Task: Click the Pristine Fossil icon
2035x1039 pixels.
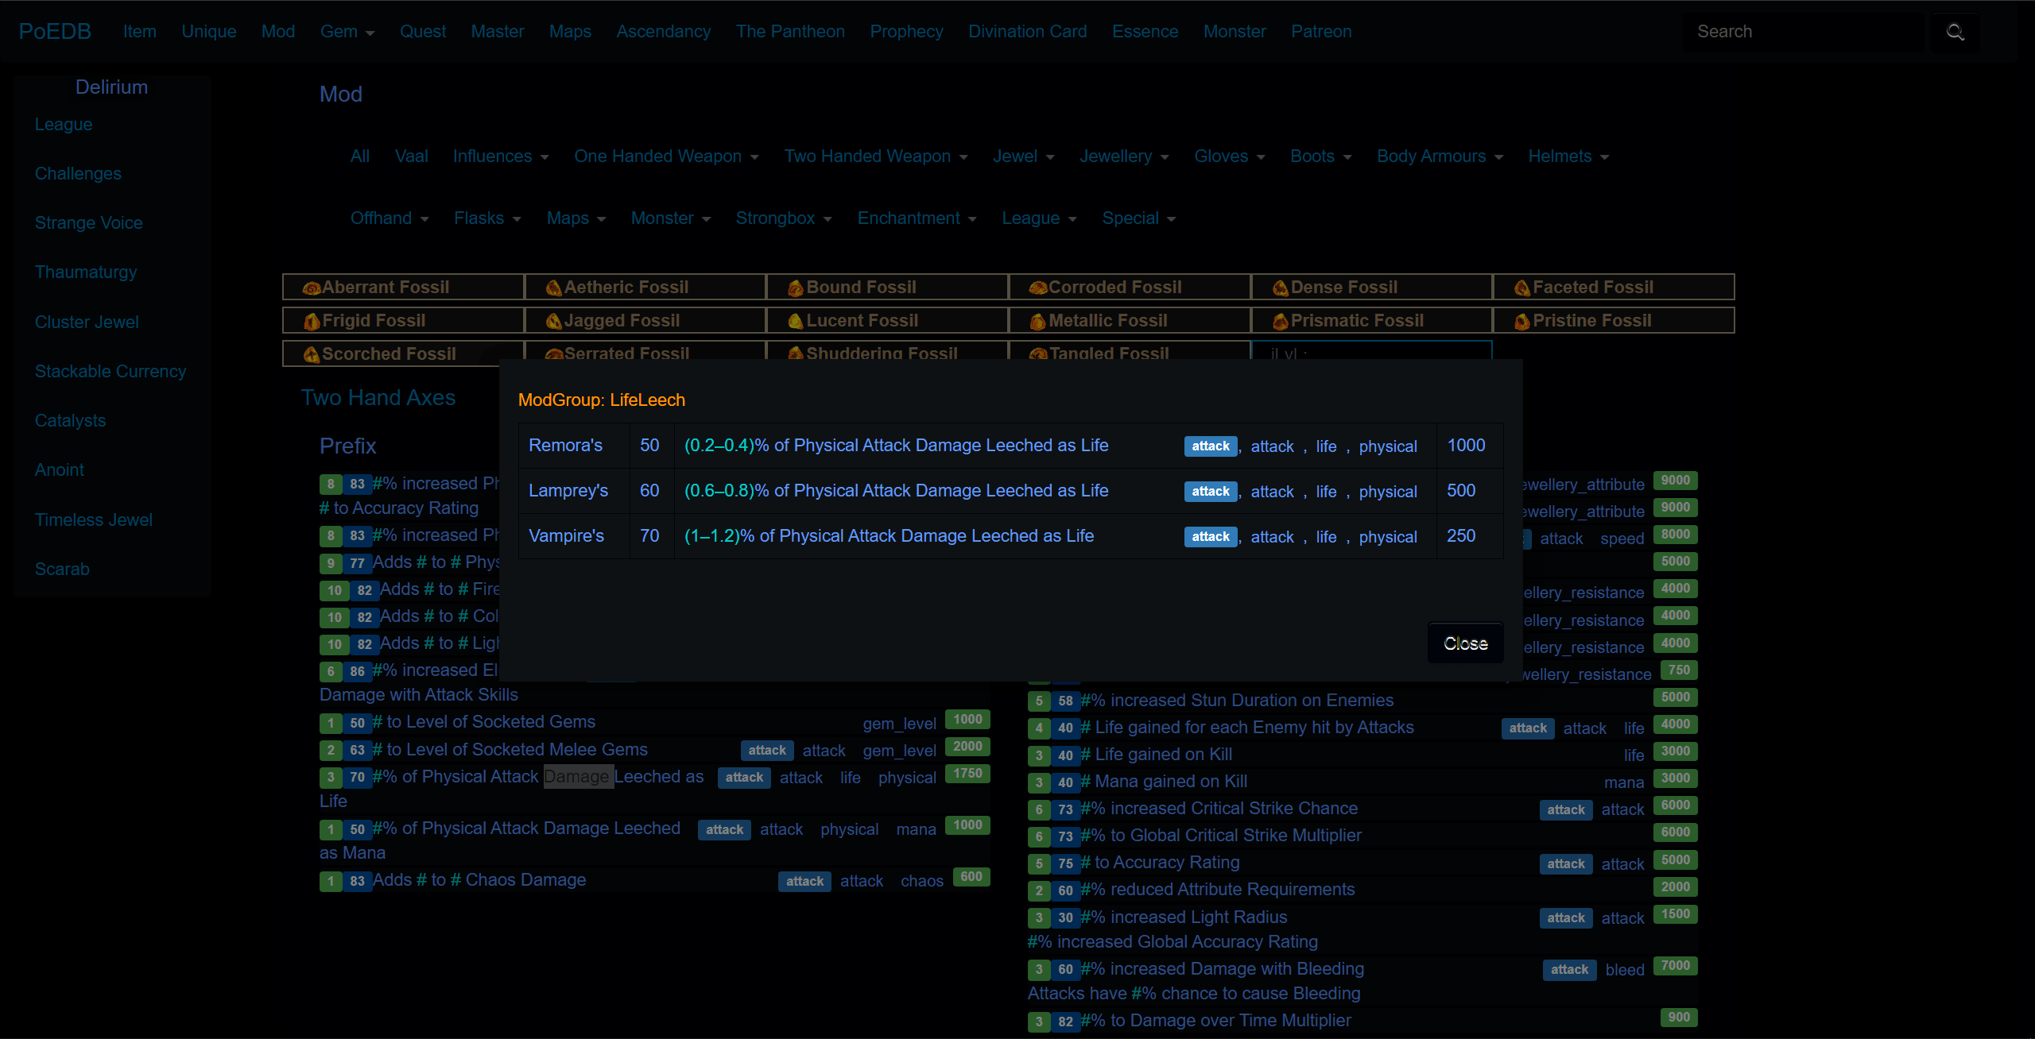Action: tap(1521, 321)
